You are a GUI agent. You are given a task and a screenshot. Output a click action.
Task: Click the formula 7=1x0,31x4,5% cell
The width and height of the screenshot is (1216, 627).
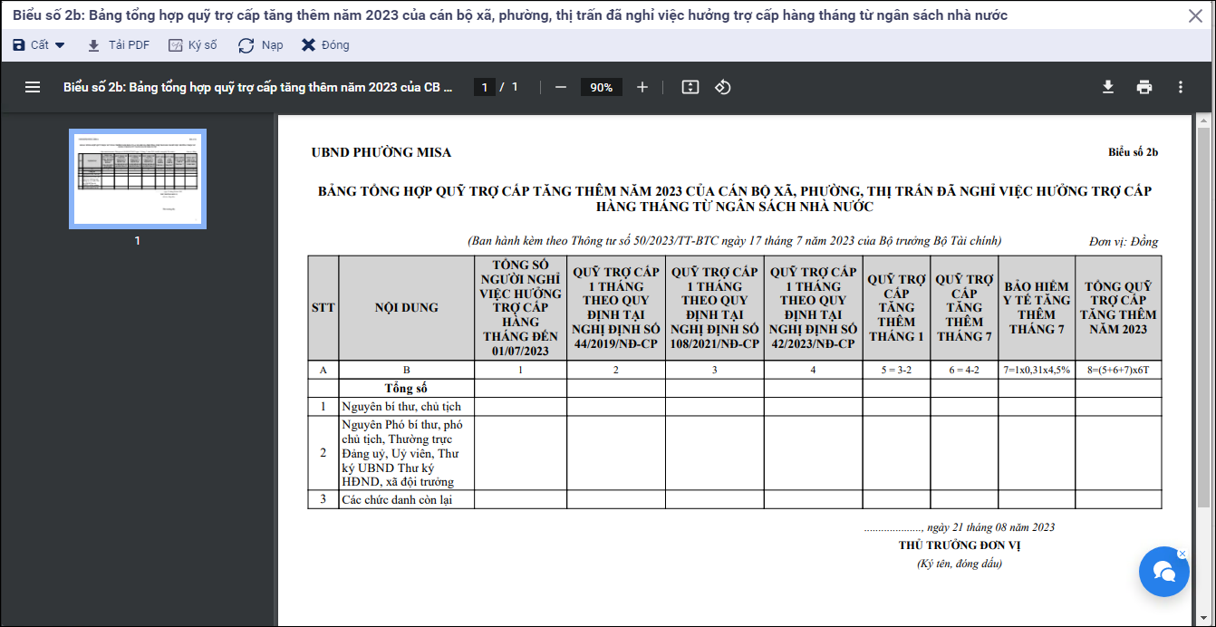(x=1037, y=370)
